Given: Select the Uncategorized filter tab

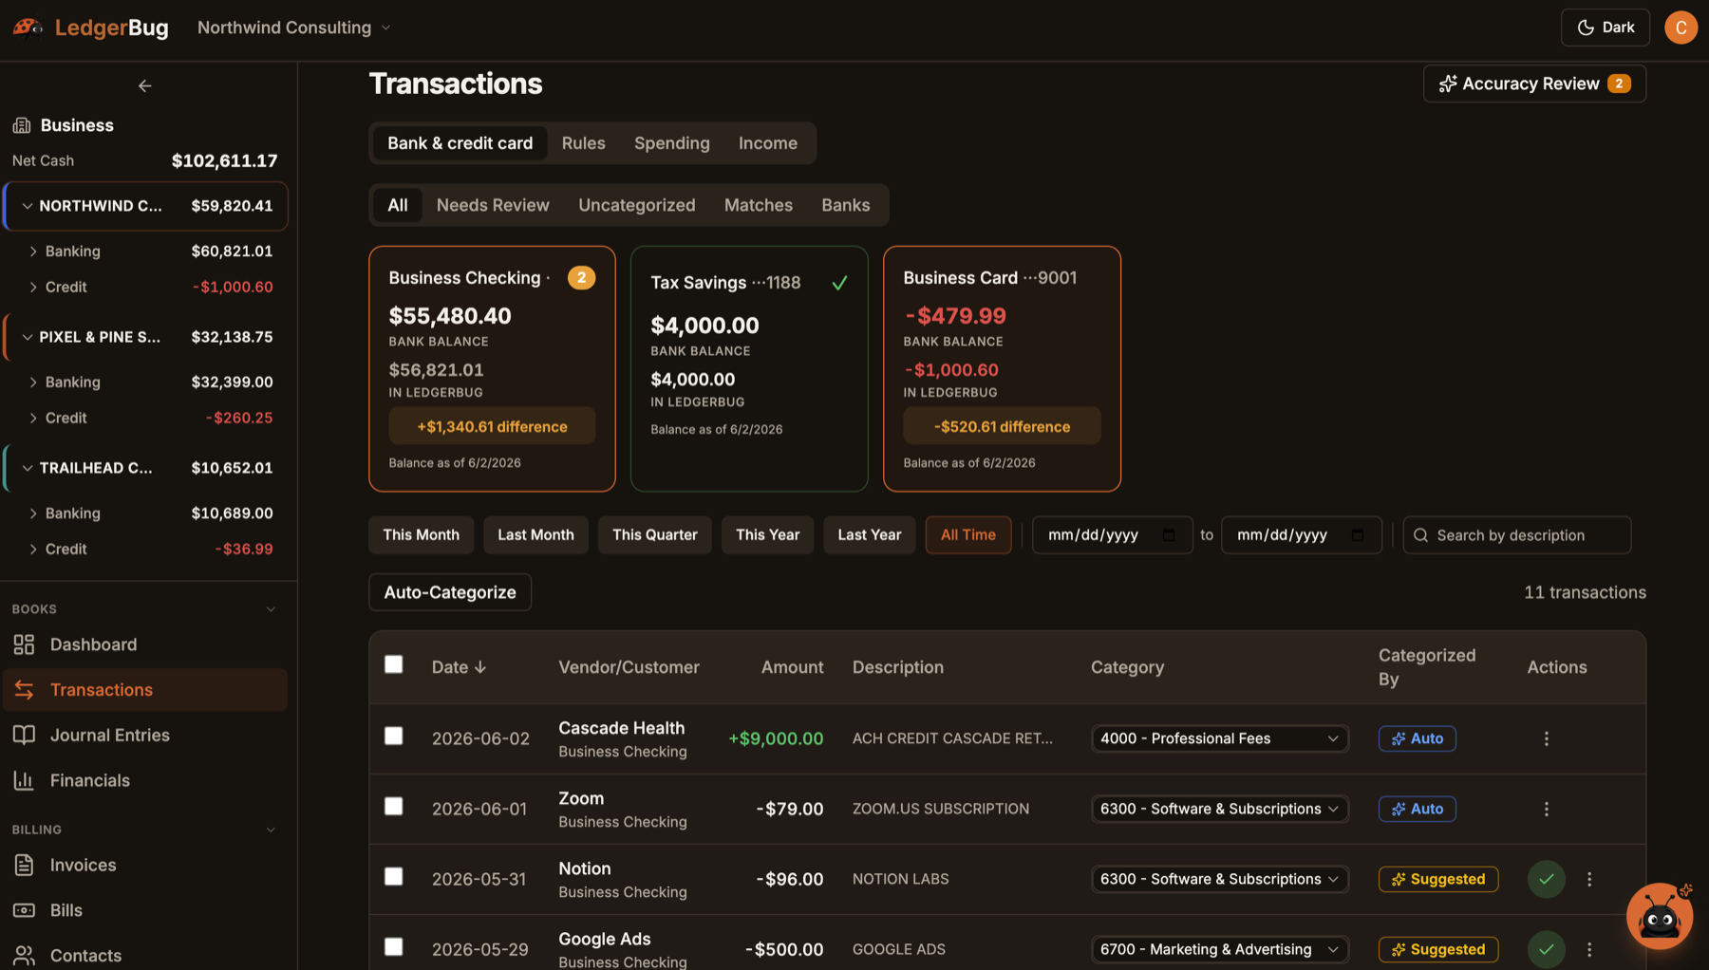Looking at the screenshot, I should click(637, 205).
